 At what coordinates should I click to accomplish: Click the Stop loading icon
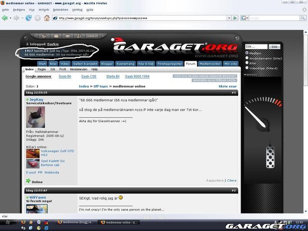(x=38, y=18)
